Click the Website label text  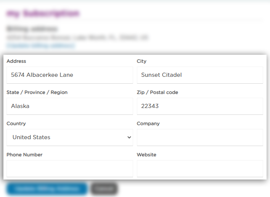(x=146, y=155)
